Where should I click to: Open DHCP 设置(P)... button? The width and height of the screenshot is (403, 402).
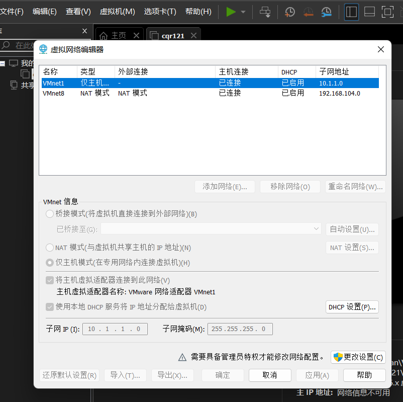point(352,307)
